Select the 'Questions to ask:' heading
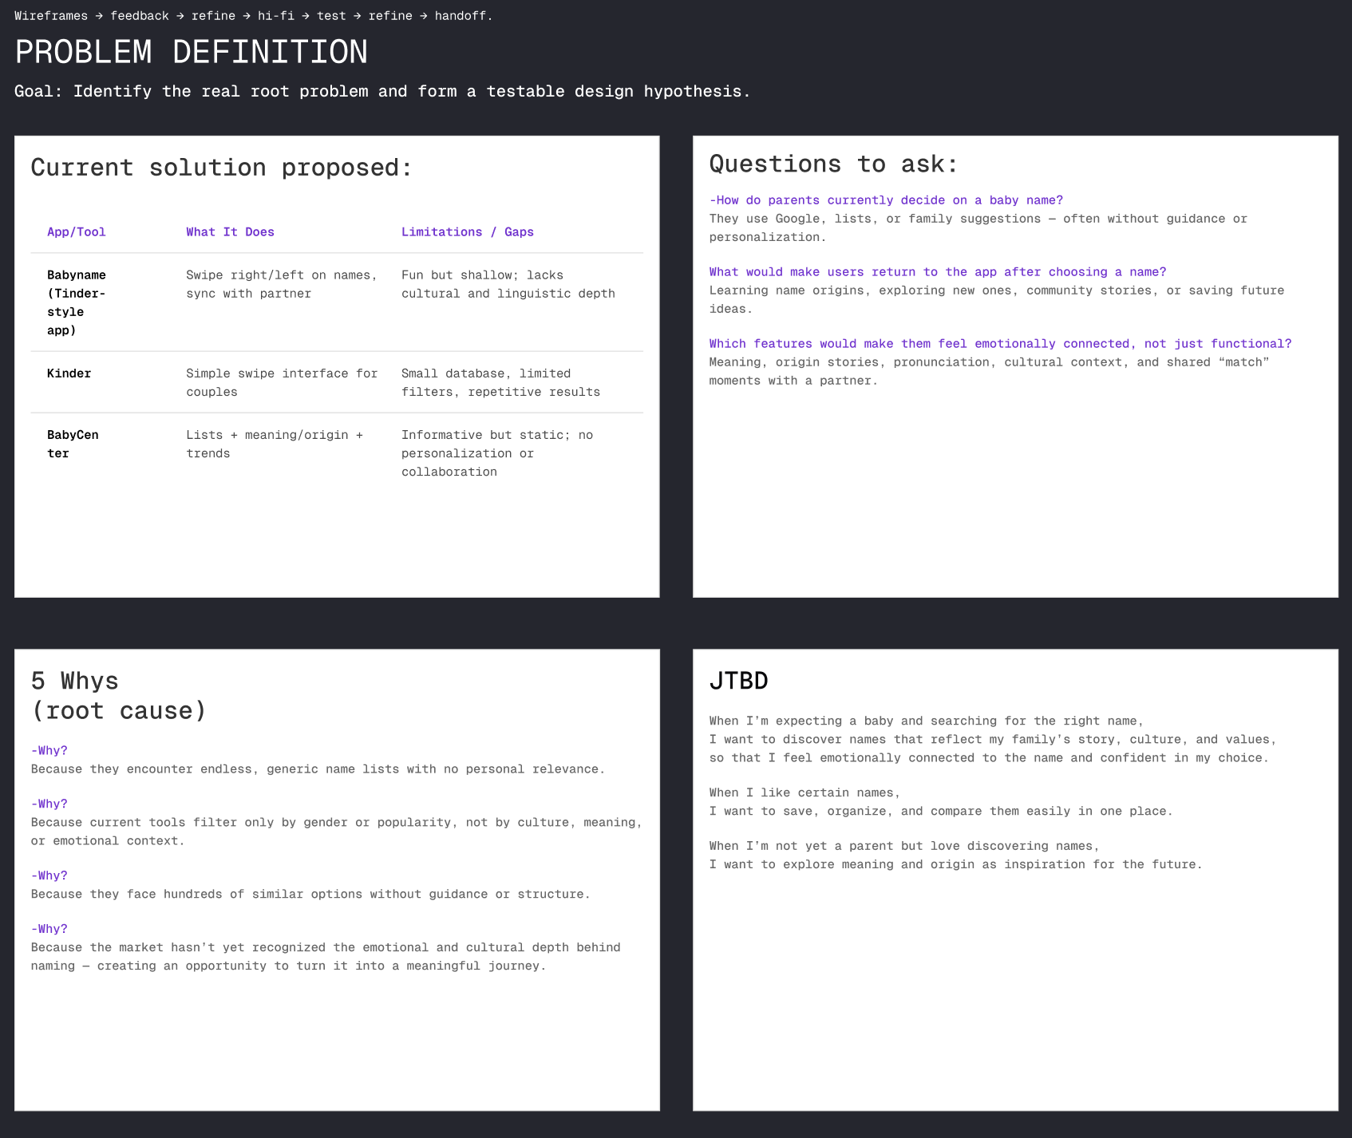This screenshot has width=1352, height=1138. click(x=832, y=164)
